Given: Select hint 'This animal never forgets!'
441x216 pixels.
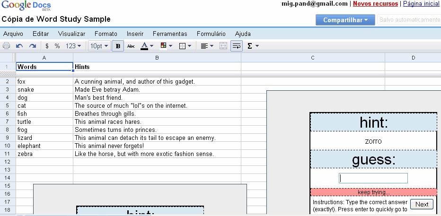Looking at the screenshot, I should pos(157,146).
